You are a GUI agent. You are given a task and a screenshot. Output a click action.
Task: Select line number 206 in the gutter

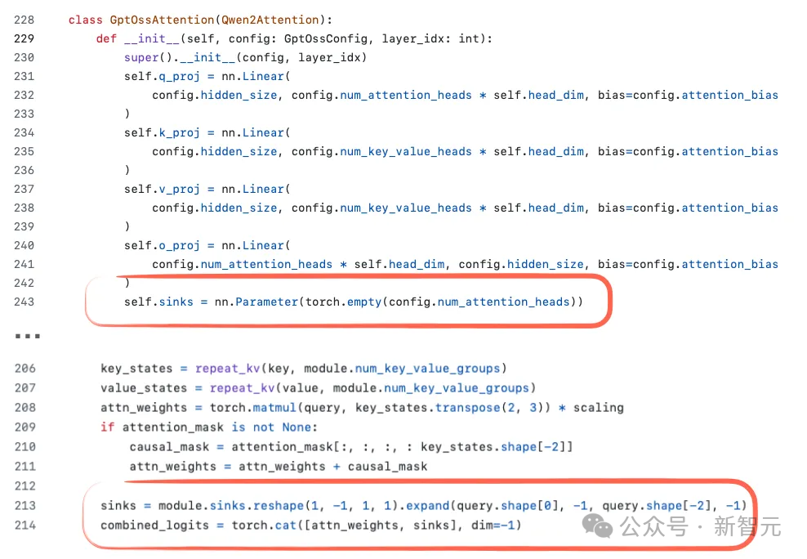click(x=25, y=369)
